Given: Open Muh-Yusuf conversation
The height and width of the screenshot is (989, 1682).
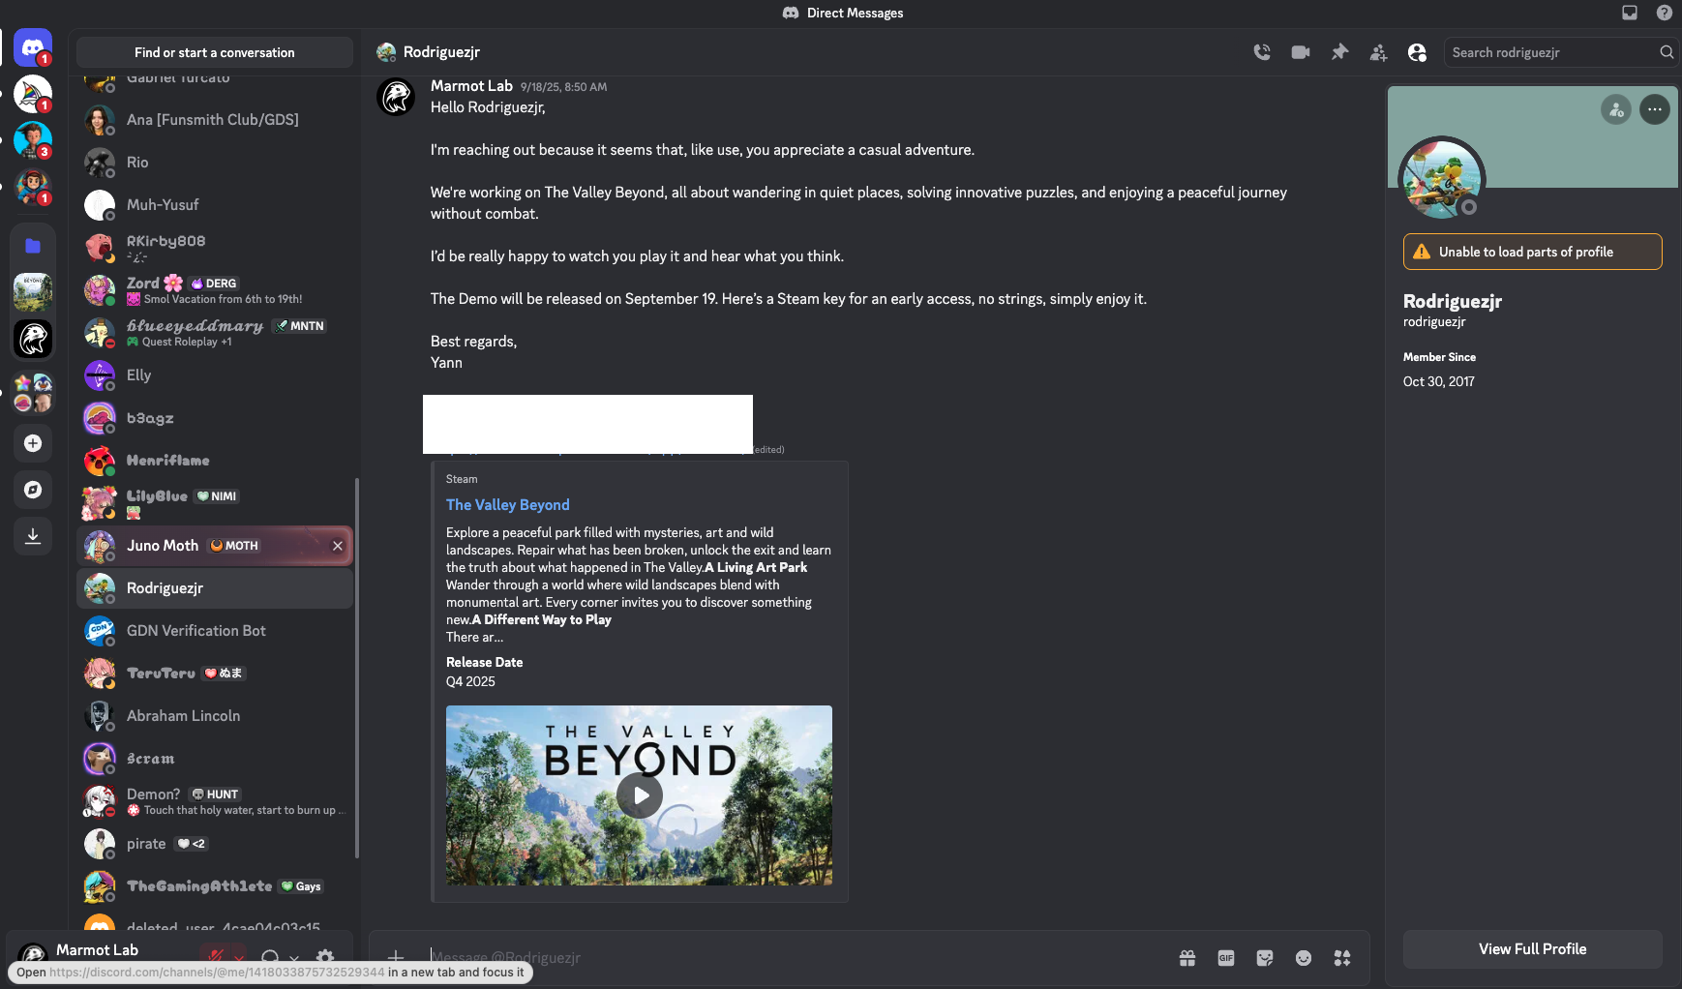Looking at the screenshot, I should point(215,205).
